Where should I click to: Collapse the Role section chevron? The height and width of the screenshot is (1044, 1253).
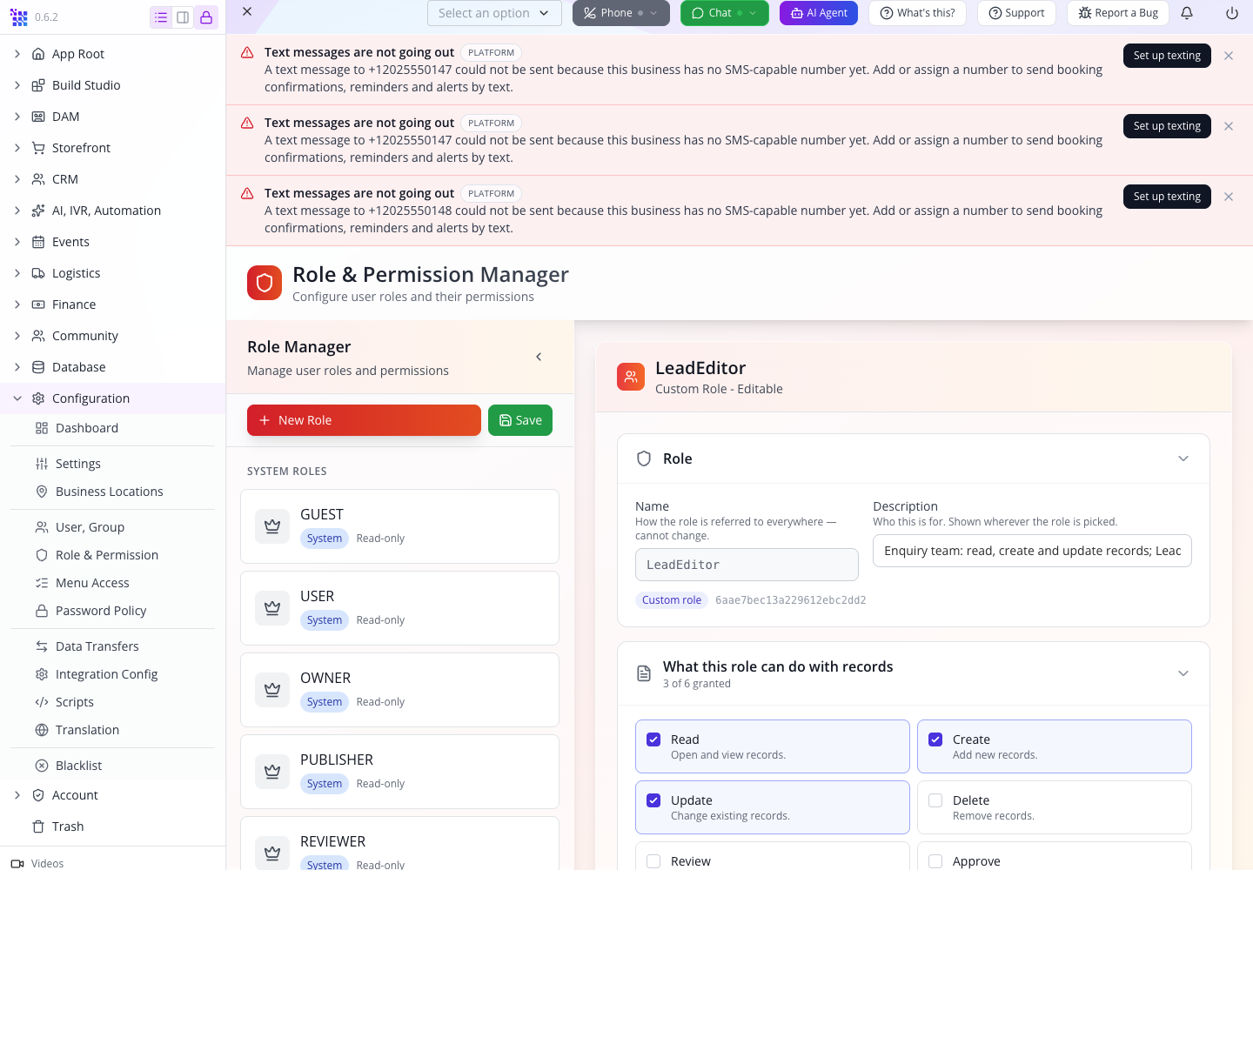click(x=1183, y=458)
